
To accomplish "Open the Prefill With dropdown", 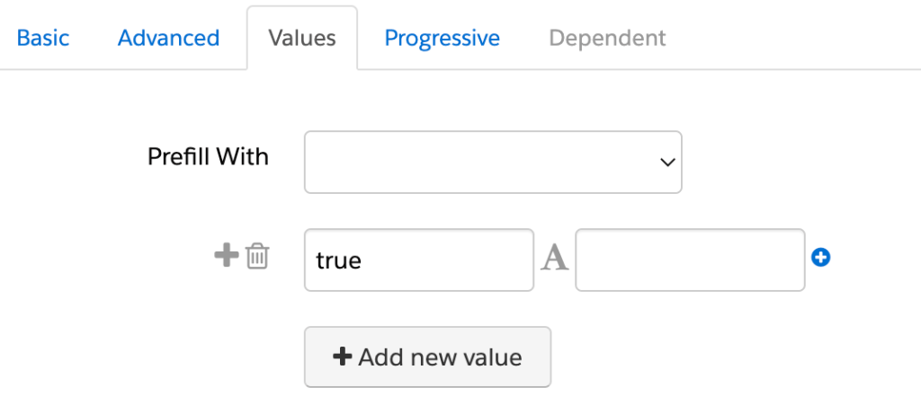I will 492,163.
